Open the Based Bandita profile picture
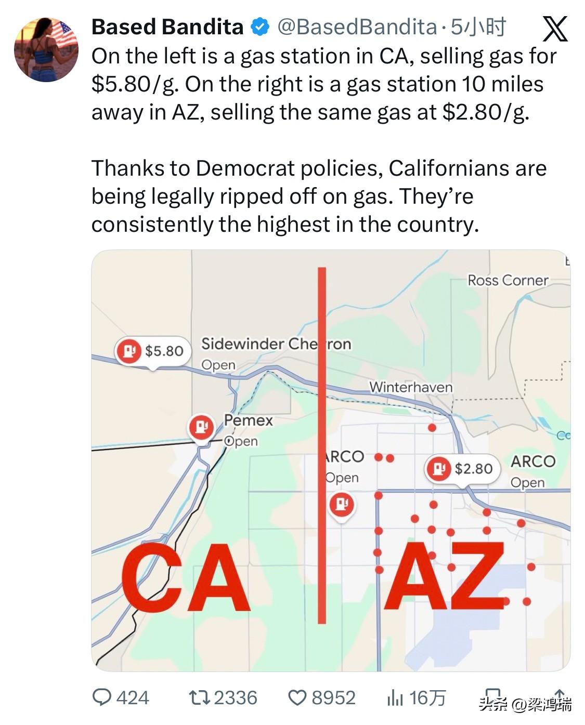585x725 pixels. (46, 50)
